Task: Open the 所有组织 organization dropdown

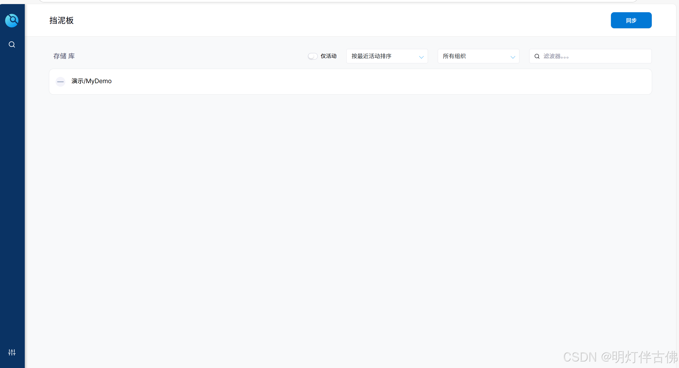Action: tap(478, 56)
